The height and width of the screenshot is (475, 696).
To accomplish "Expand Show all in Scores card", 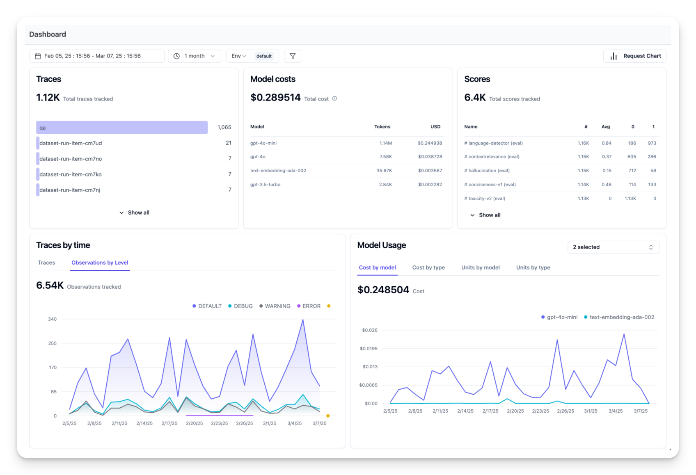I will (485, 215).
